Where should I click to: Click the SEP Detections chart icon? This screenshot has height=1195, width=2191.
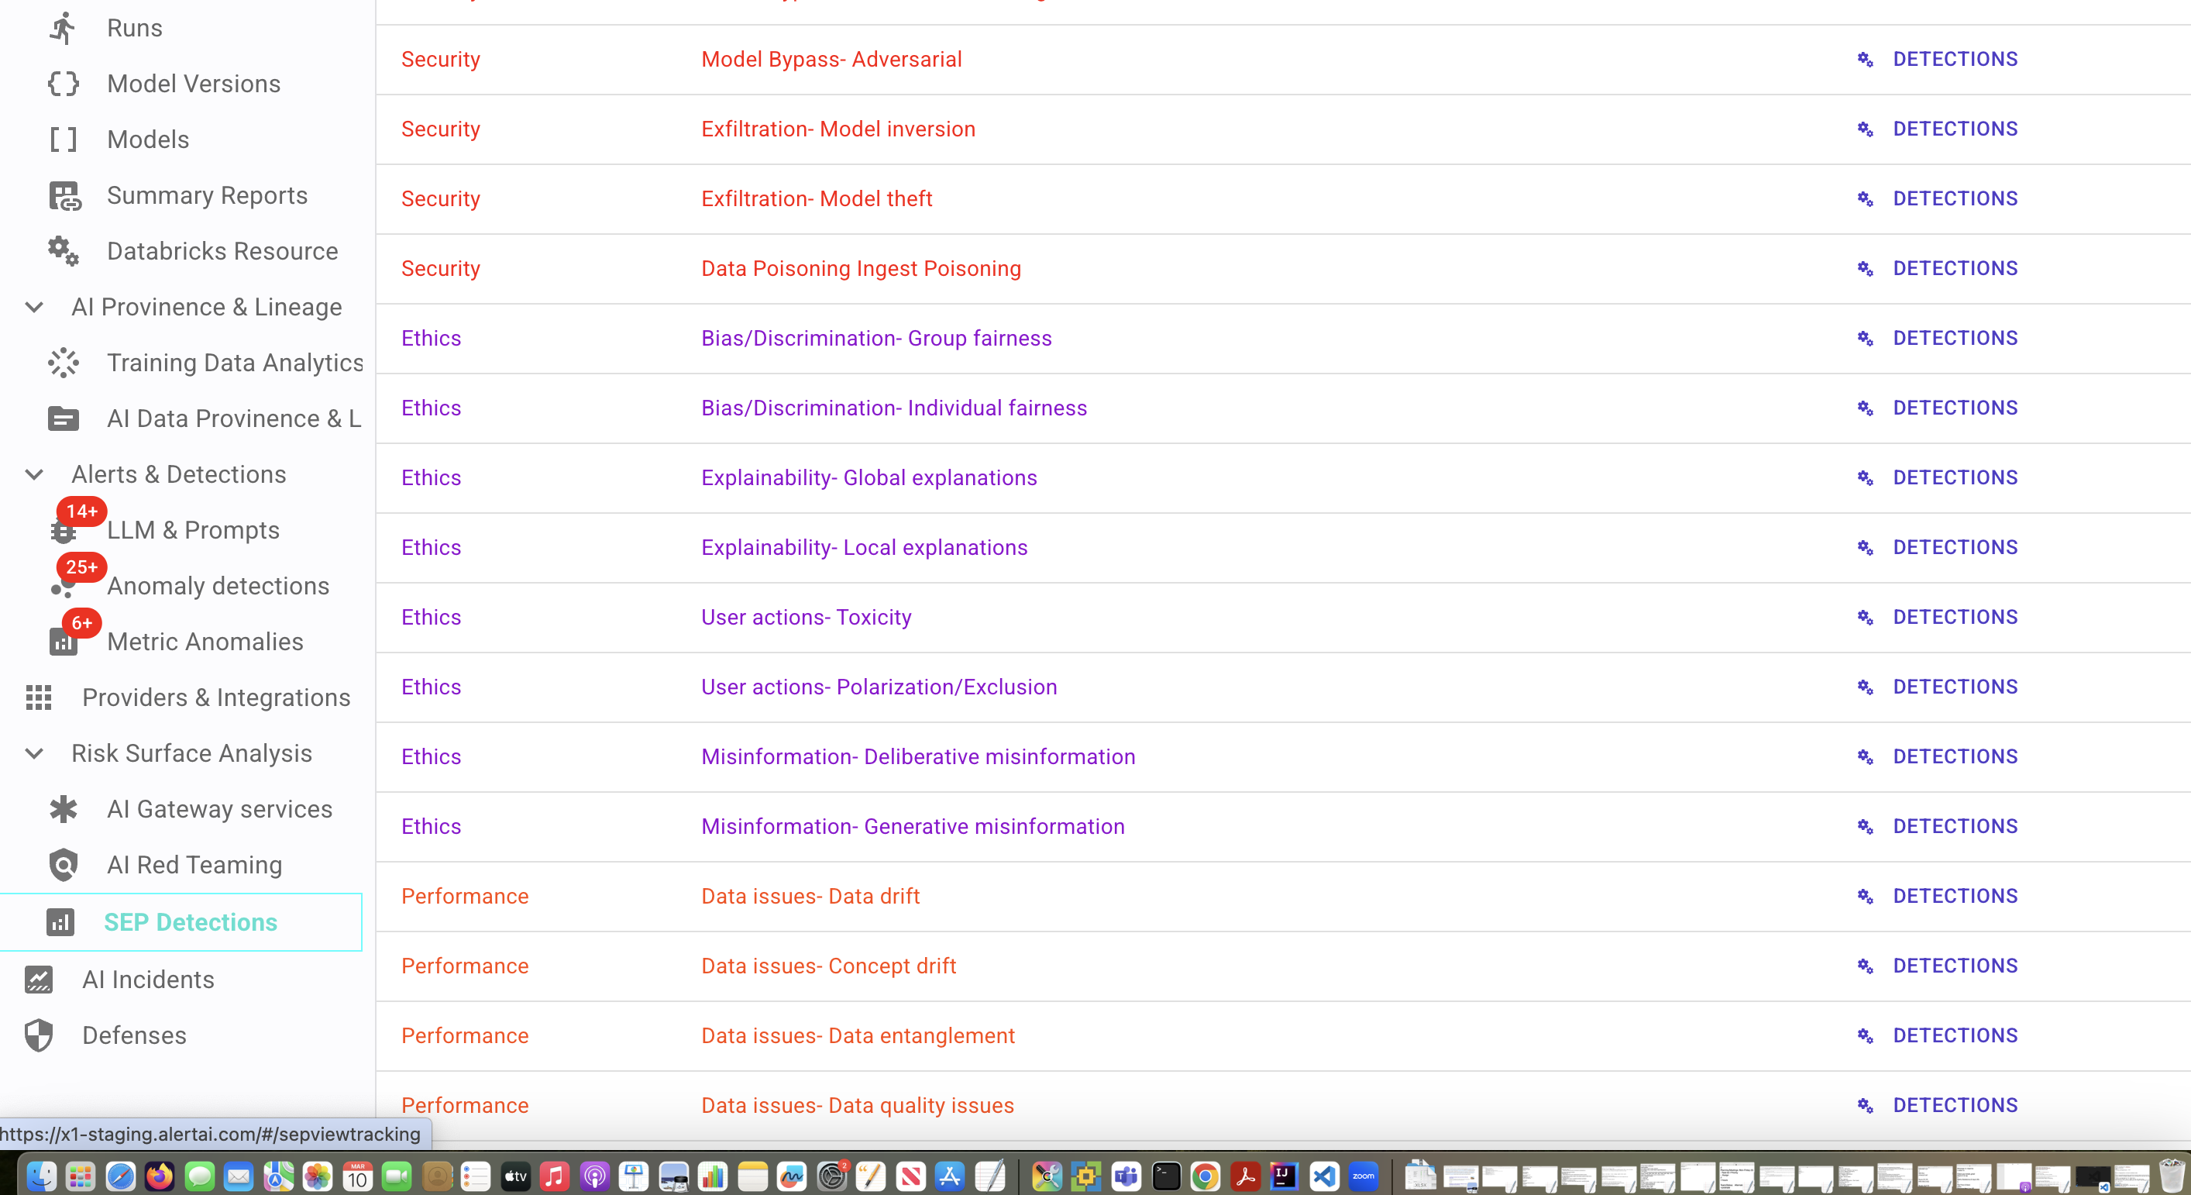coord(60,922)
